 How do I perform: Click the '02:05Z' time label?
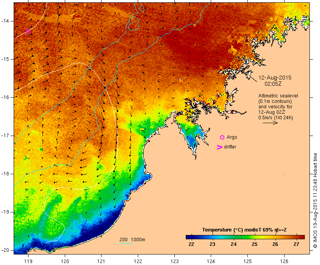click(x=273, y=84)
